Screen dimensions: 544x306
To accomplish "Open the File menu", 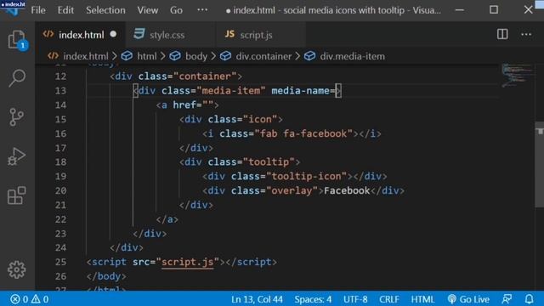I will (38, 10).
